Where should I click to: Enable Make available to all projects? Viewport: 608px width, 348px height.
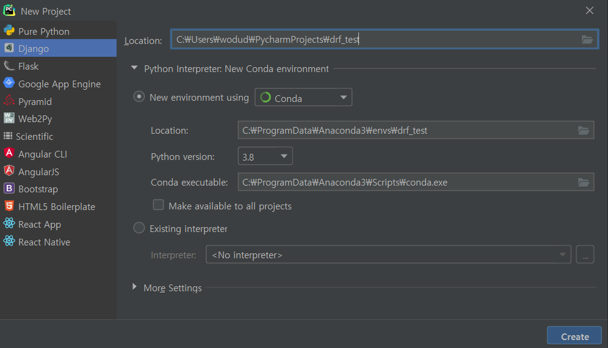click(x=159, y=205)
